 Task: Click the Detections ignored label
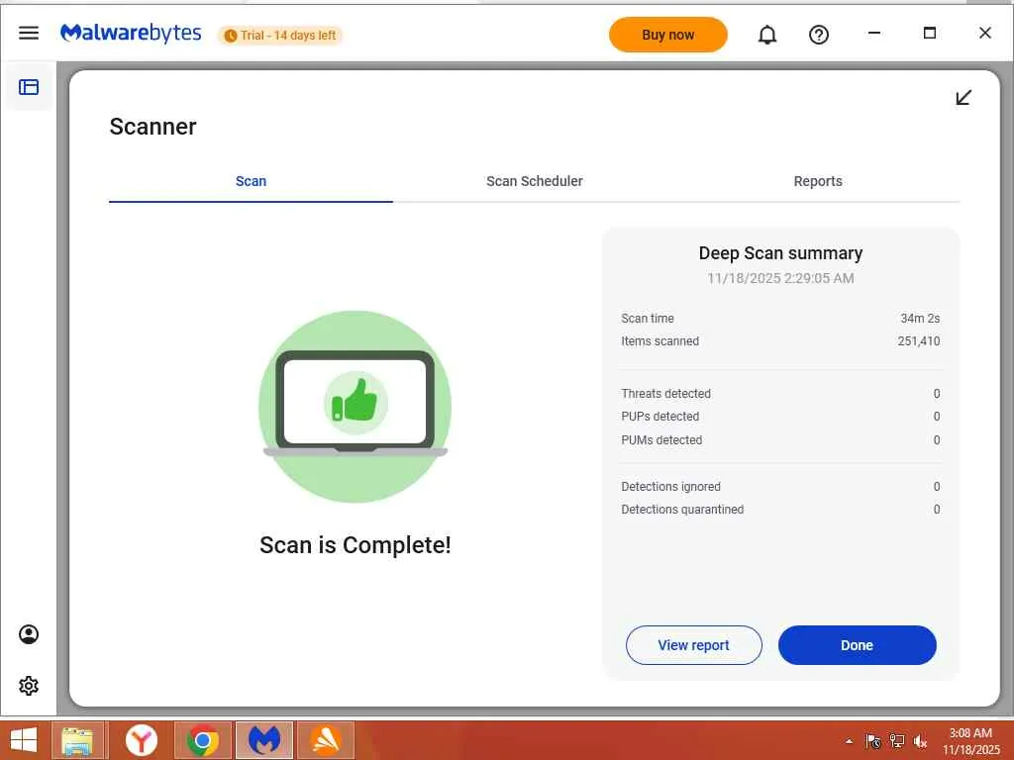pos(670,487)
